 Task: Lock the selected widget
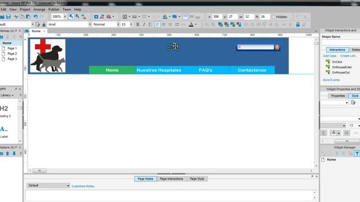point(298,25)
